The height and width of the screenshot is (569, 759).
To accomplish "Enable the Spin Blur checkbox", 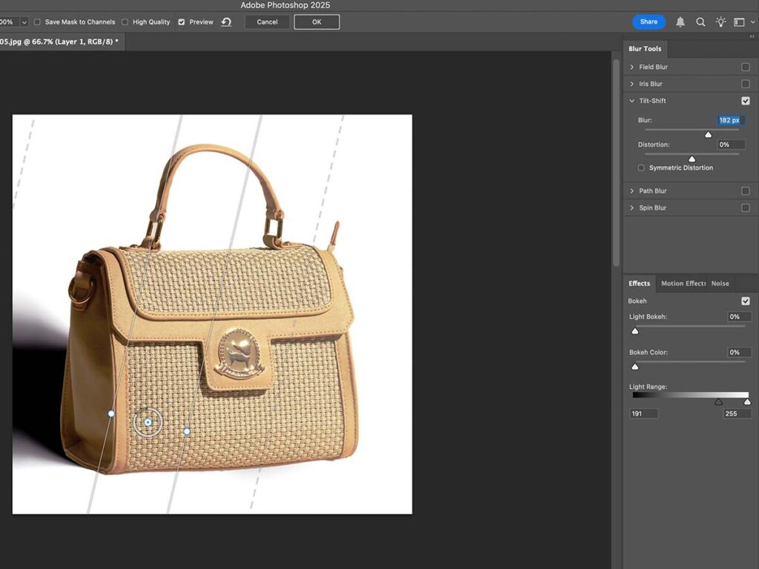I will point(746,207).
